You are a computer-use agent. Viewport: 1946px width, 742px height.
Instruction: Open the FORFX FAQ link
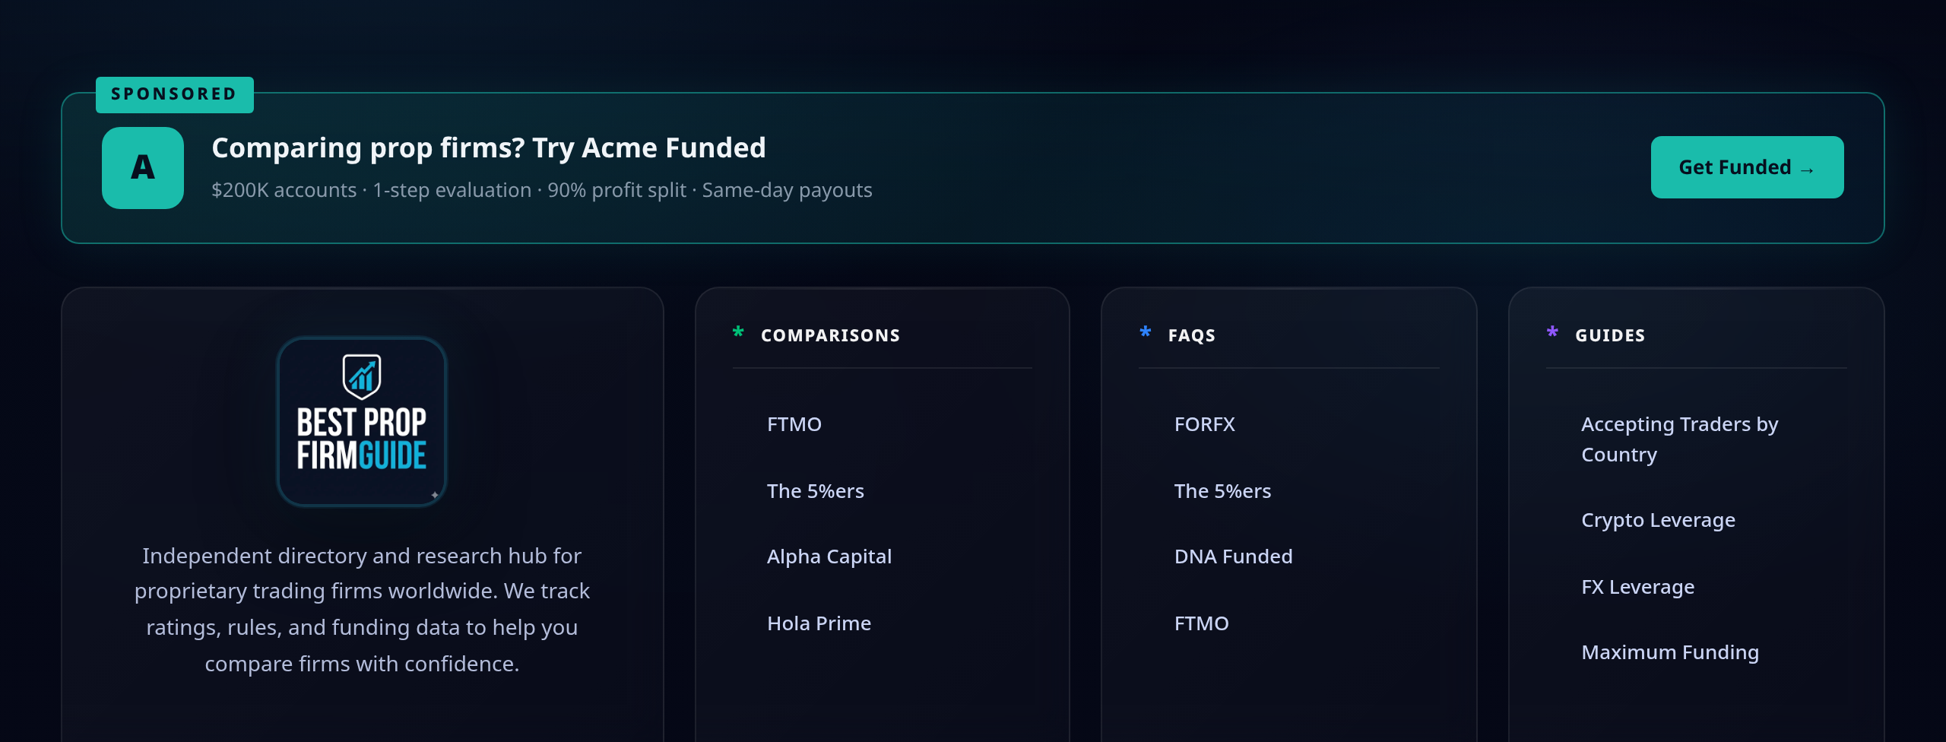point(1204,424)
